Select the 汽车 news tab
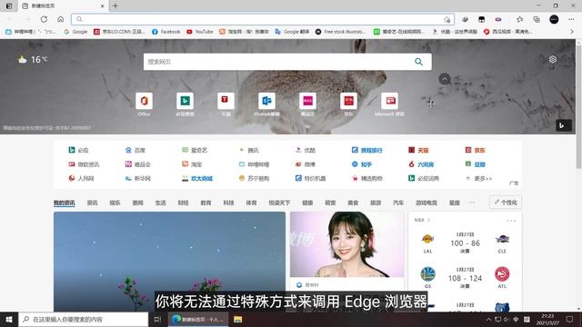Screen dimensions: 582x327 click(x=398, y=203)
